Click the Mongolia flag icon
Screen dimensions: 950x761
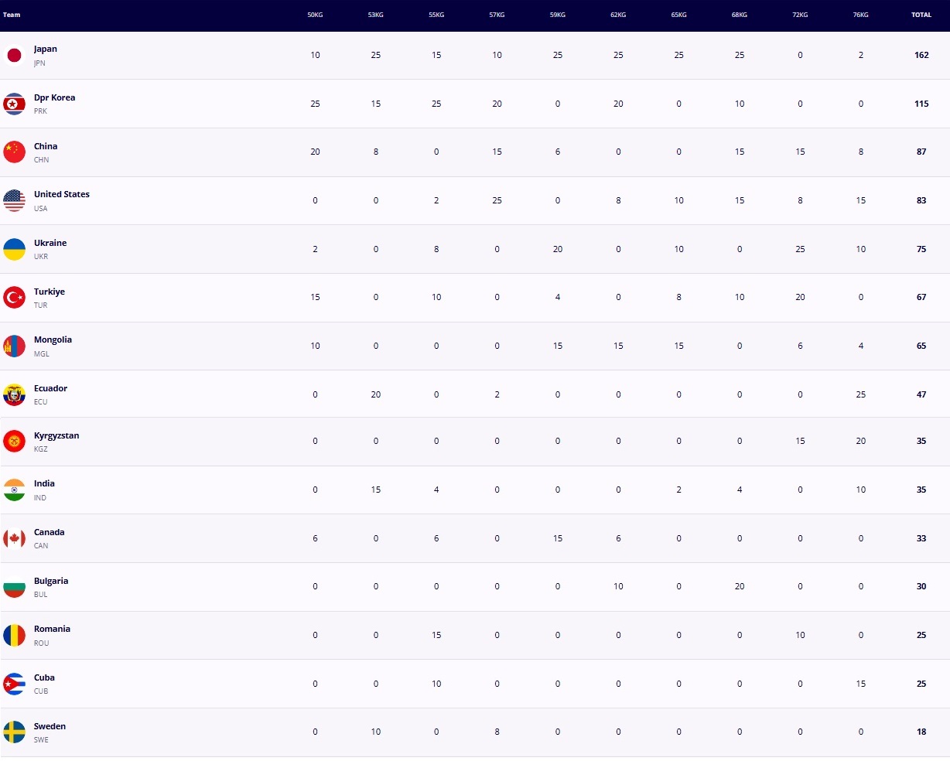click(14, 346)
